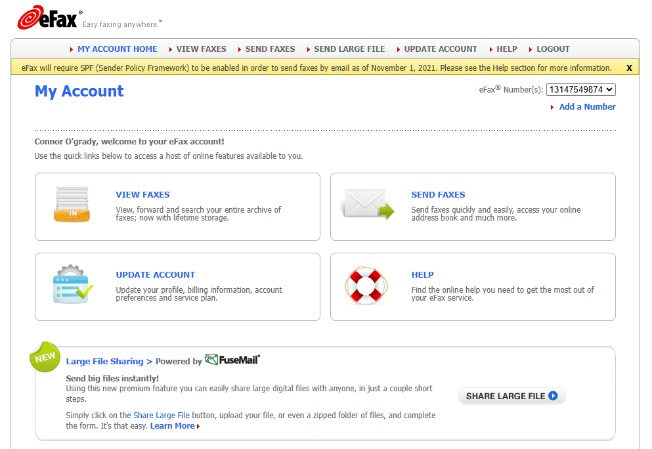Click View Faxes description about lifetime storage
Screen dimensions: 652x449
[198, 214]
